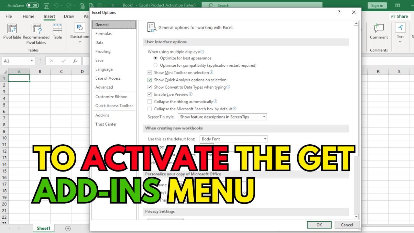
Task: Click the Search box in the title bar
Action: [x=262, y=6]
